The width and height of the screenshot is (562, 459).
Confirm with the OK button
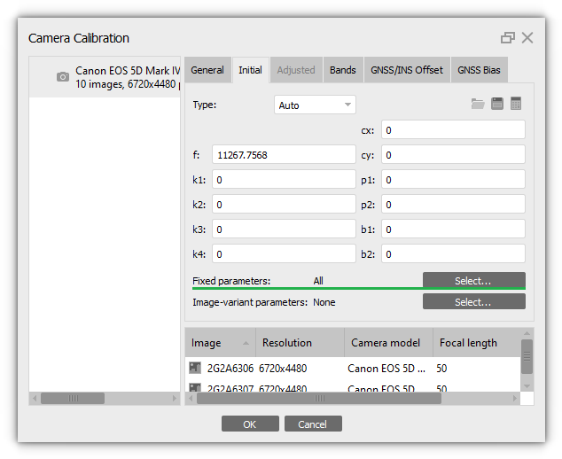[x=250, y=424]
